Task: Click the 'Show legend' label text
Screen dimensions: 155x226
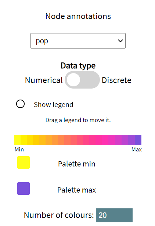Action: coord(54,104)
